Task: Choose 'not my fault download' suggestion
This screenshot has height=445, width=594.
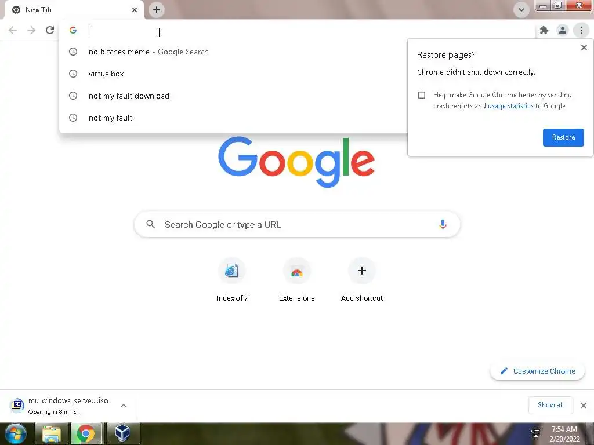Action: click(233, 96)
